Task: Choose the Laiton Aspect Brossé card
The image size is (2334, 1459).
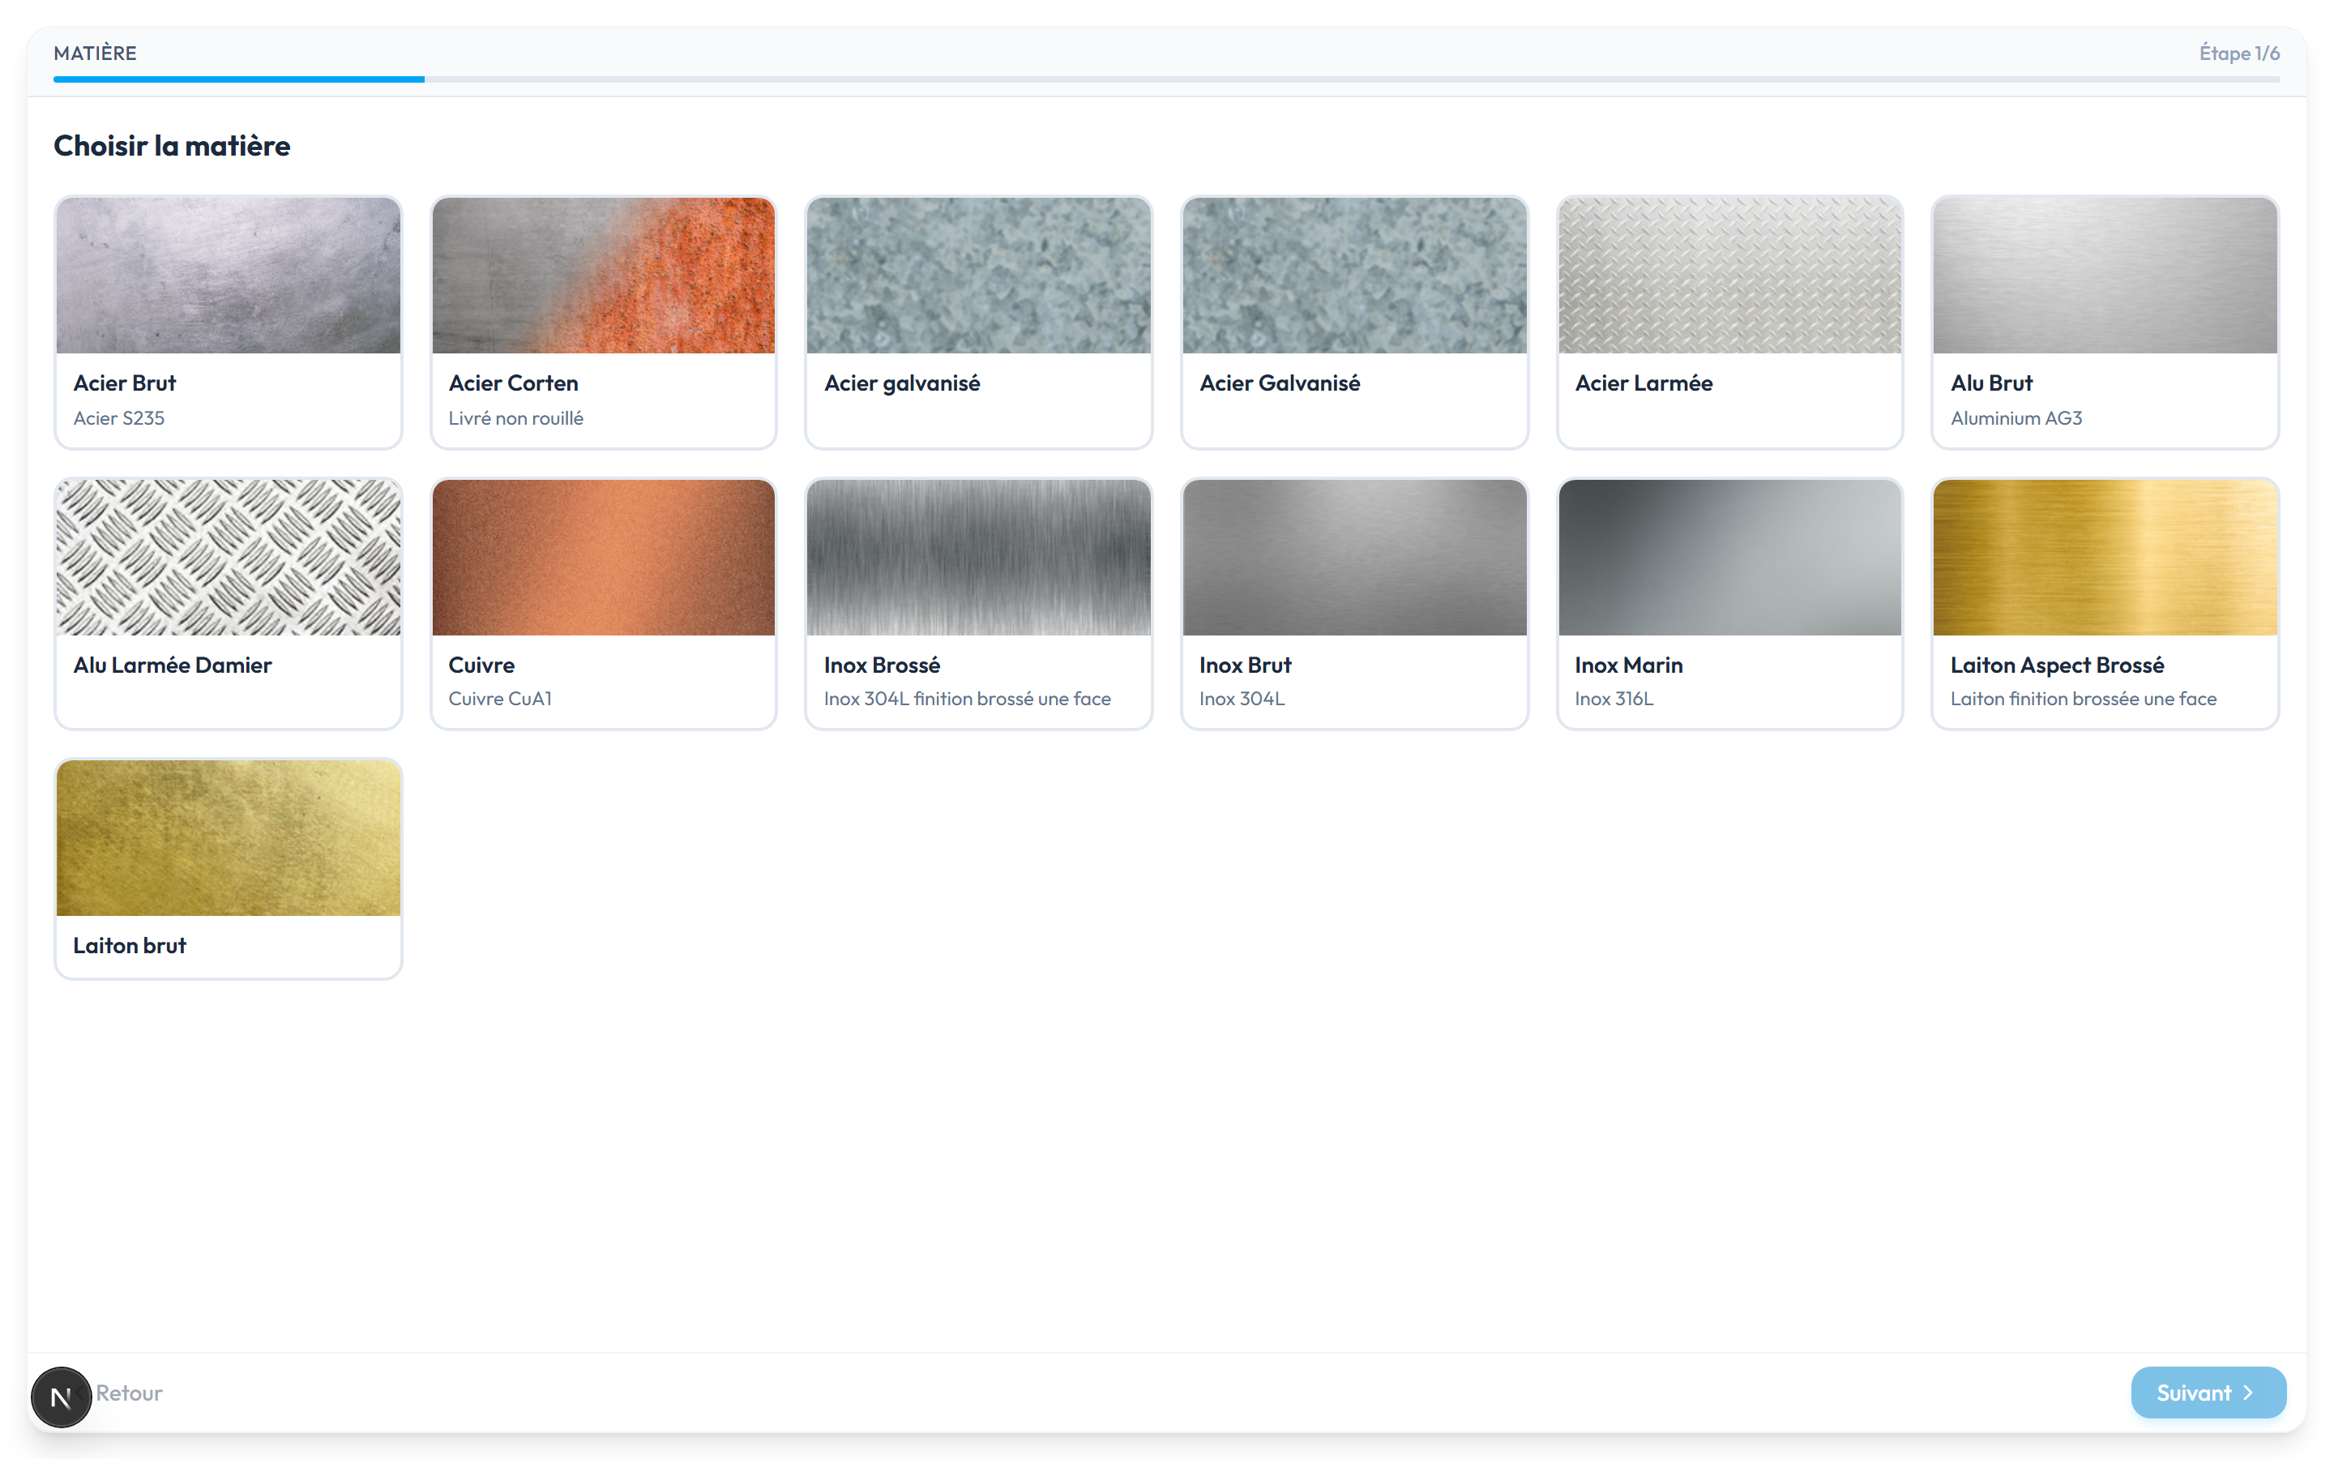Action: pos(2105,604)
